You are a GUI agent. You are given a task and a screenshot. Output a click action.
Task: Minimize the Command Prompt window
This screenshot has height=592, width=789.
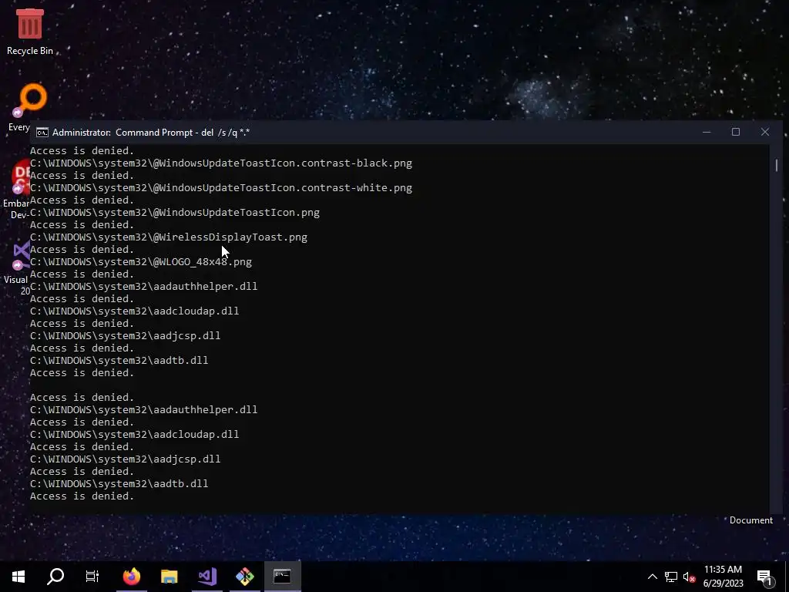(x=707, y=132)
